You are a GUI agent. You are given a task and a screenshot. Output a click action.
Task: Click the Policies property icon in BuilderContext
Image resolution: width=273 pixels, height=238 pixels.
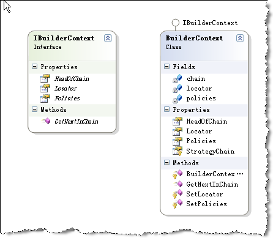(x=178, y=141)
